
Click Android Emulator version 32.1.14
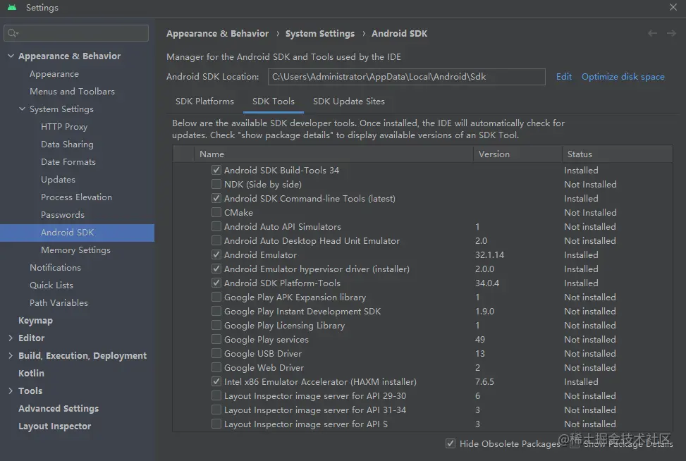489,254
